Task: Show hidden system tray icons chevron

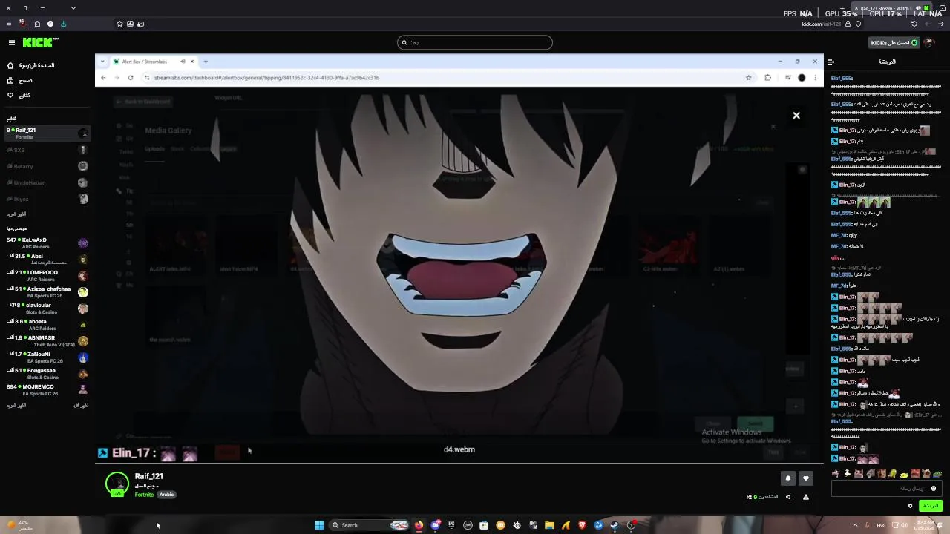Action: click(x=855, y=525)
